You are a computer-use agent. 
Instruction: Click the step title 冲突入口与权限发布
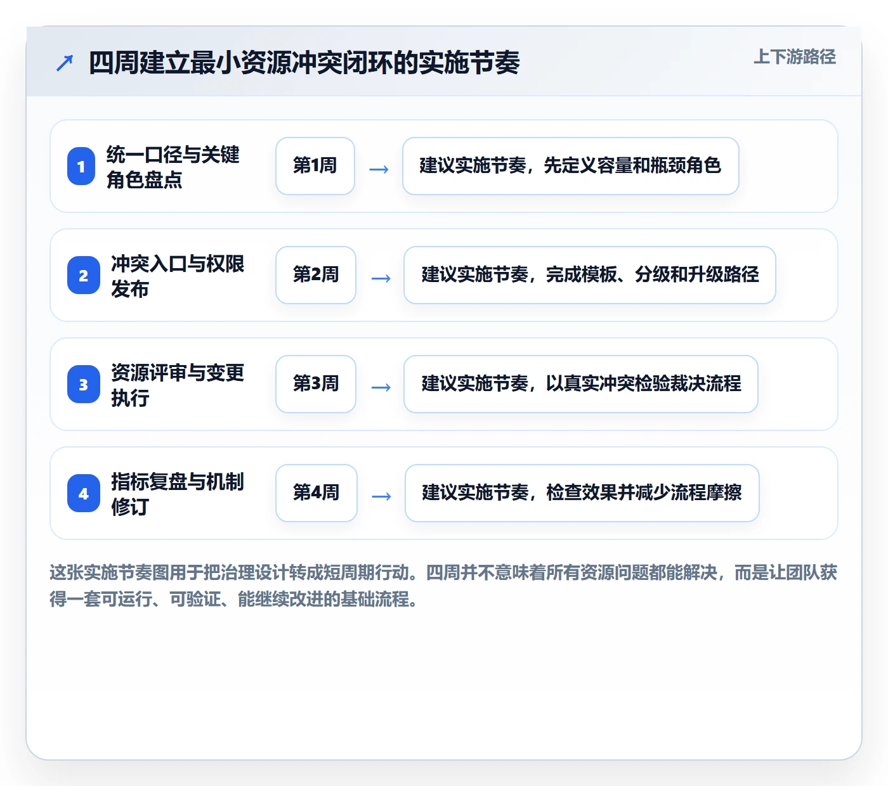(x=178, y=276)
